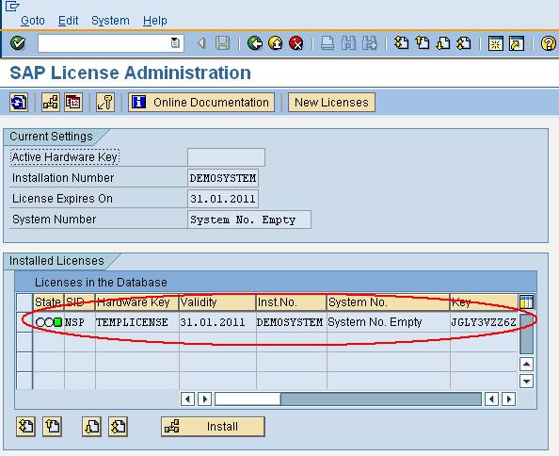
Task: Click the 31.01.2011 validity cell in table
Action: [x=217, y=322]
